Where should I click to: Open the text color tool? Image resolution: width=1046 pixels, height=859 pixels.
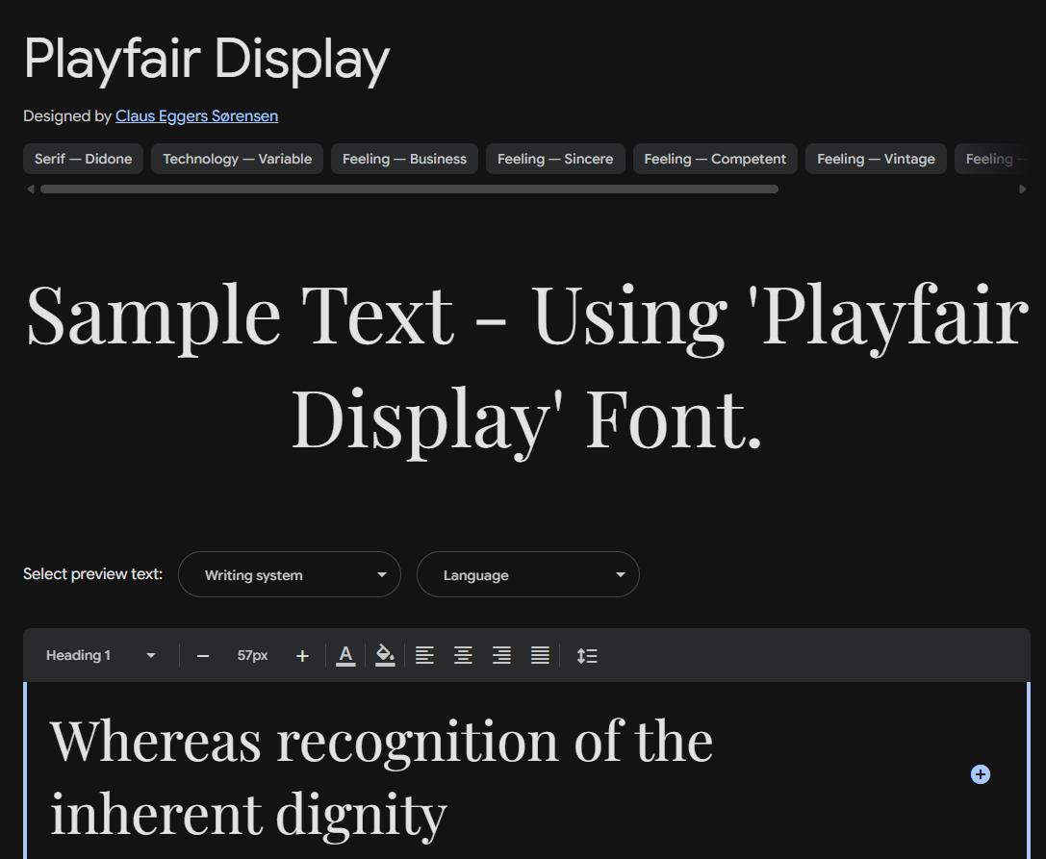[x=345, y=656]
